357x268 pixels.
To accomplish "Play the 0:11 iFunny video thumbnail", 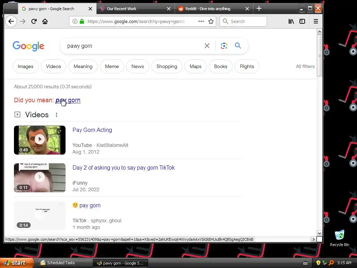I will click(40, 178).
